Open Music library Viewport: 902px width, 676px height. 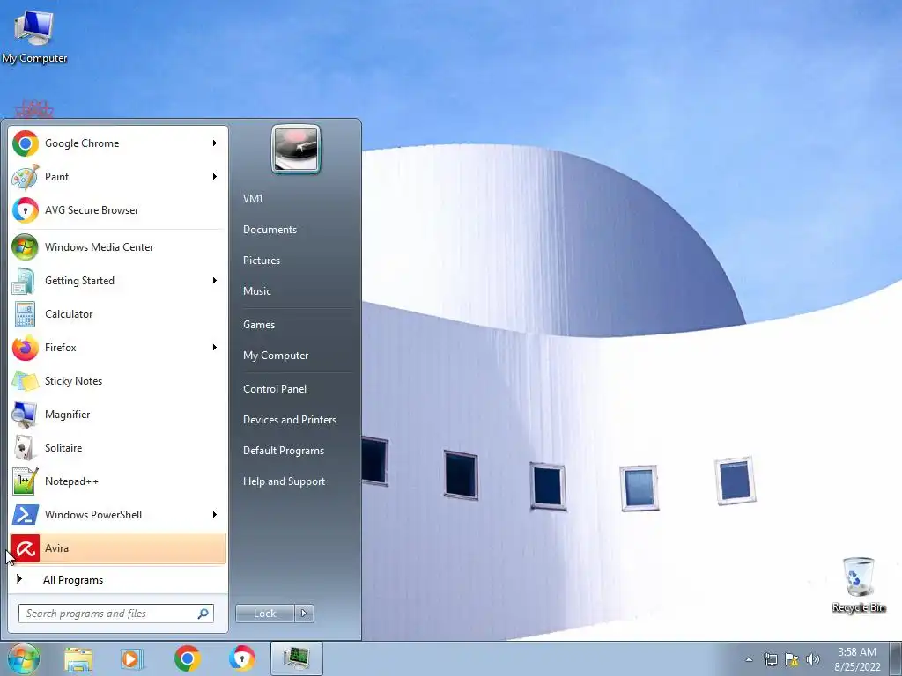click(256, 290)
